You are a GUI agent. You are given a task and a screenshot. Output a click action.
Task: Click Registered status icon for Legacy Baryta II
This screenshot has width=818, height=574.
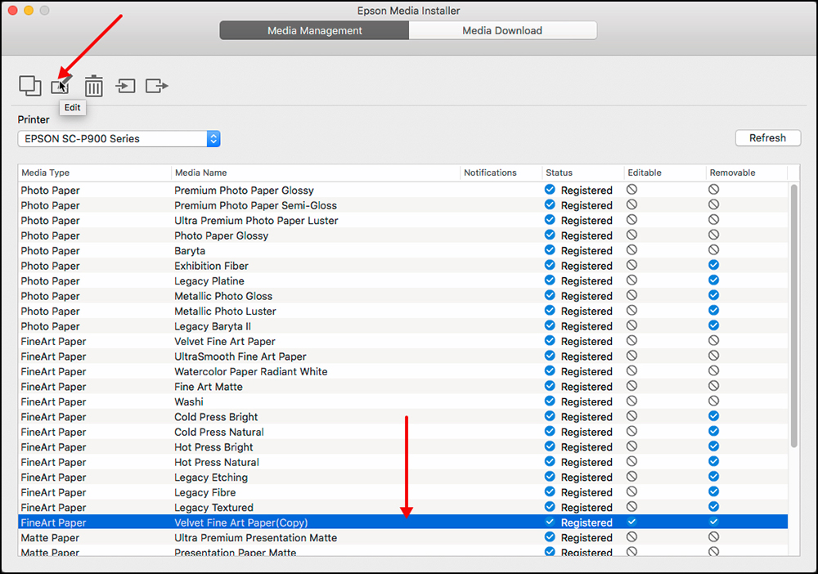[550, 325]
